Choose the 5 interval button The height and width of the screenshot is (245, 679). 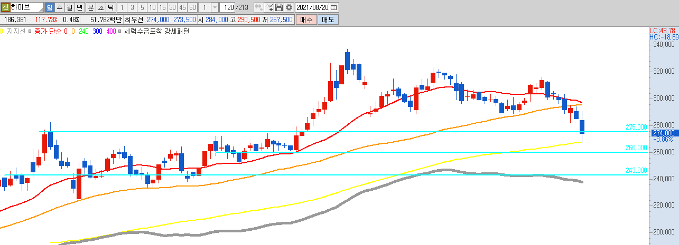coord(142,7)
